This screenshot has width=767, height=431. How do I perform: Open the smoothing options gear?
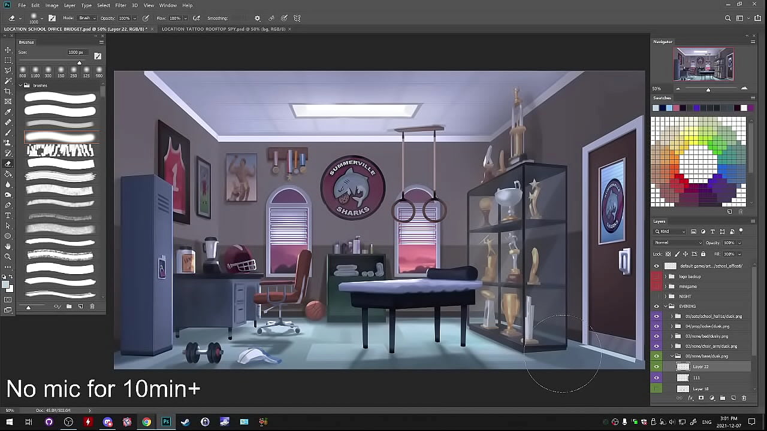258,18
